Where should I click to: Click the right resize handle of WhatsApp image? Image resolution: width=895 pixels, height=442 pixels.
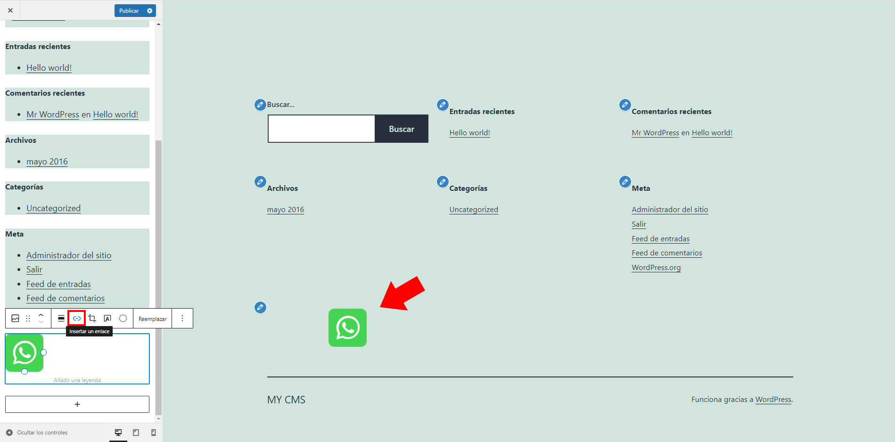point(44,352)
